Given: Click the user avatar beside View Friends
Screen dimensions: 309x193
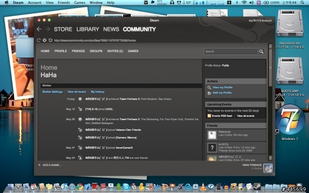Looking at the screenshot, I should click(268, 168).
